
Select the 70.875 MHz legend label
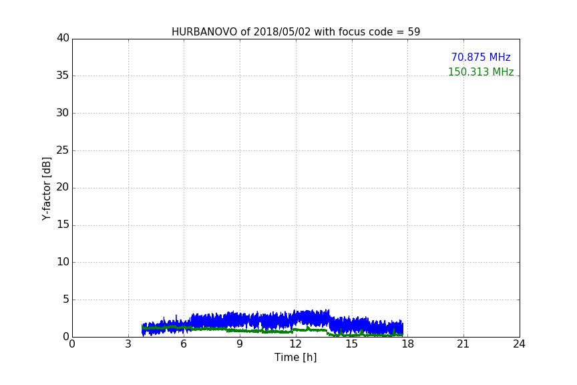point(481,57)
